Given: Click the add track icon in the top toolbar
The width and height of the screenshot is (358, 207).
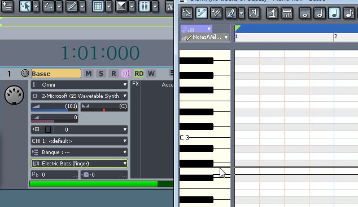Looking at the screenshot, I should pyautogui.click(x=7, y=6).
